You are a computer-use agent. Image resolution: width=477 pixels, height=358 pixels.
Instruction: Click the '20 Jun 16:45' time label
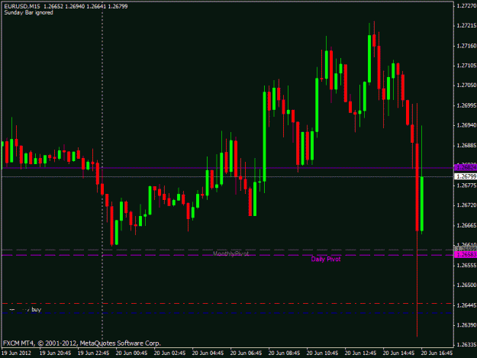coord(437,353)
